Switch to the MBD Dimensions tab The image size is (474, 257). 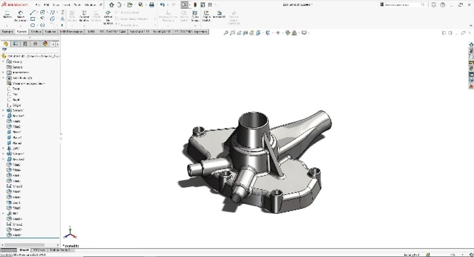71,31
